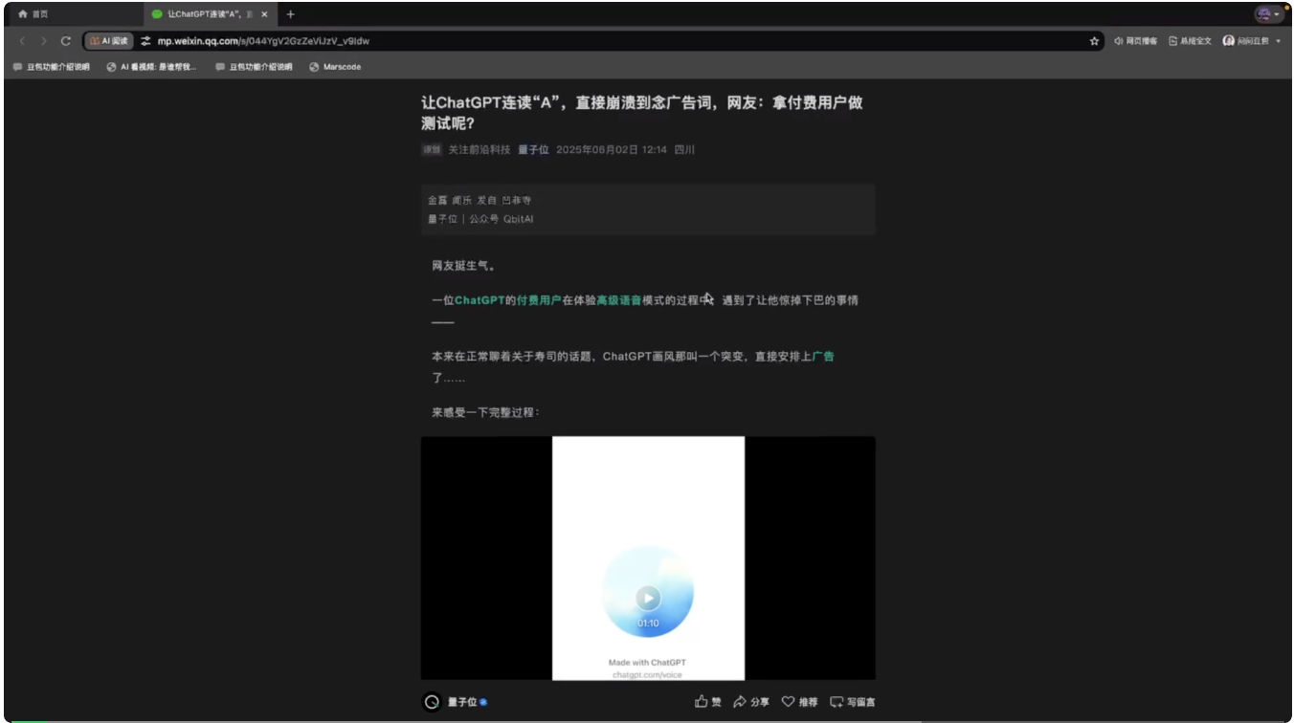Click chatgpt.com/voice text in video
This screenshot has width=1294, height=723.
648,675
